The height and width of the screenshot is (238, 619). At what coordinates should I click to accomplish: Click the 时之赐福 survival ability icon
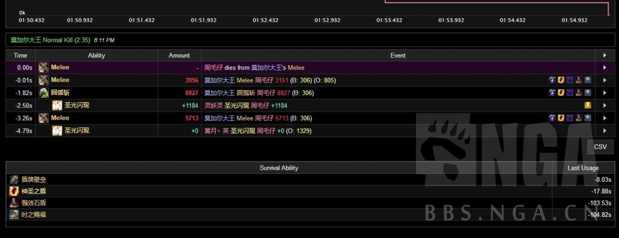click(15, 214)
